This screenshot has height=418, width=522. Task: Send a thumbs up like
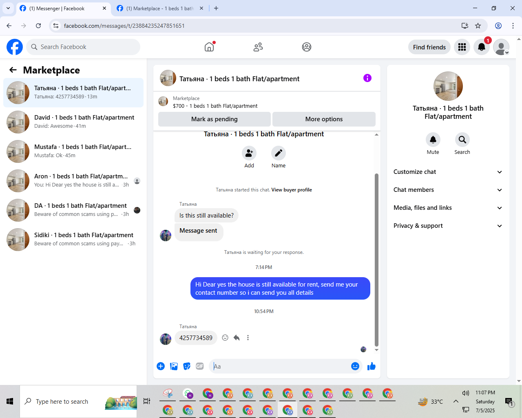click(371, 366)
